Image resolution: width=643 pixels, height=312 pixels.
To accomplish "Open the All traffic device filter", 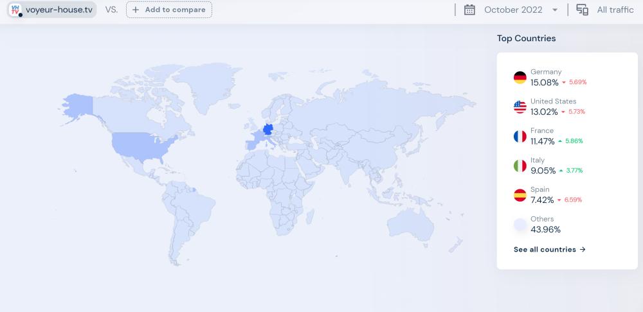I will [615, 10].
